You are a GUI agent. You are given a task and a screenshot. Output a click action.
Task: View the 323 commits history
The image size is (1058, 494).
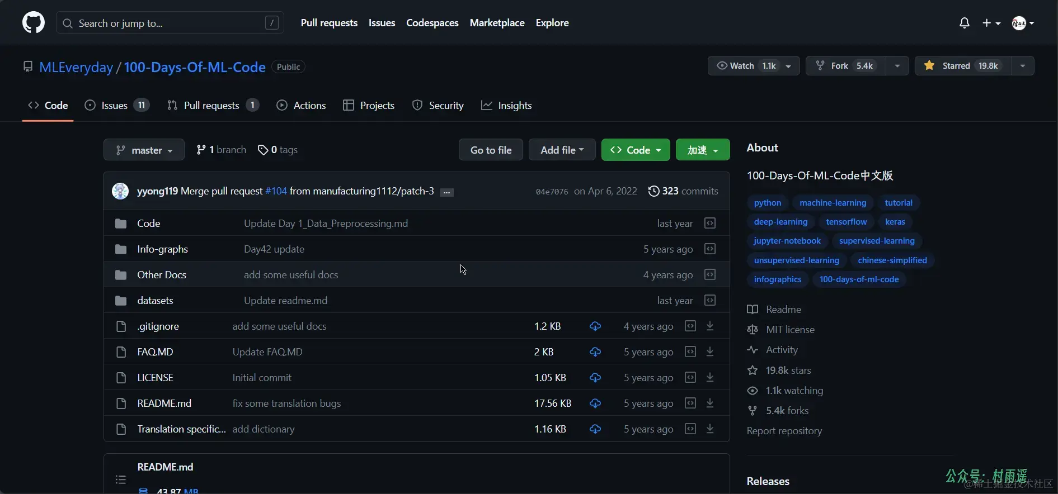[683, 191]
